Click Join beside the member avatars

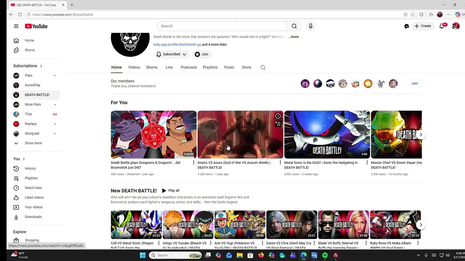click(x=415, y=83)
